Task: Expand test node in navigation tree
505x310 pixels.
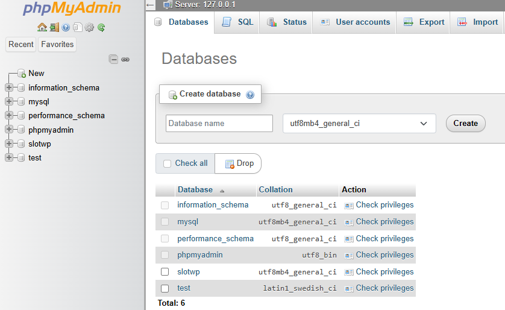Action: tap(9, 157)
